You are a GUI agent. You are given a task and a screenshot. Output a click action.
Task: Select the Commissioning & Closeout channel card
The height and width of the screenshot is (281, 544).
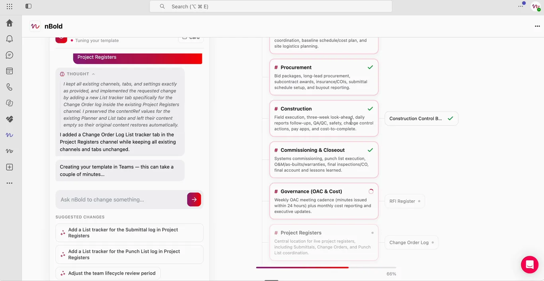pos(324,160)
